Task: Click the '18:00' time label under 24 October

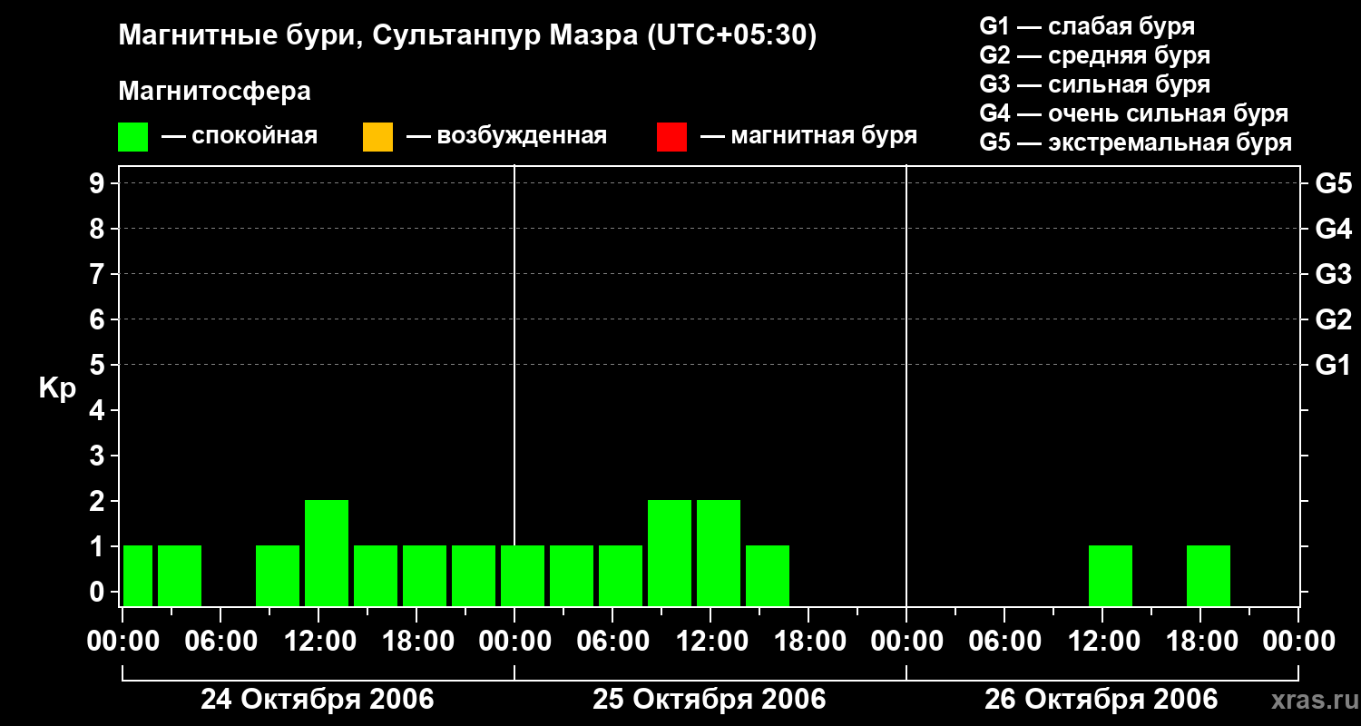Action: click(416, 642)
